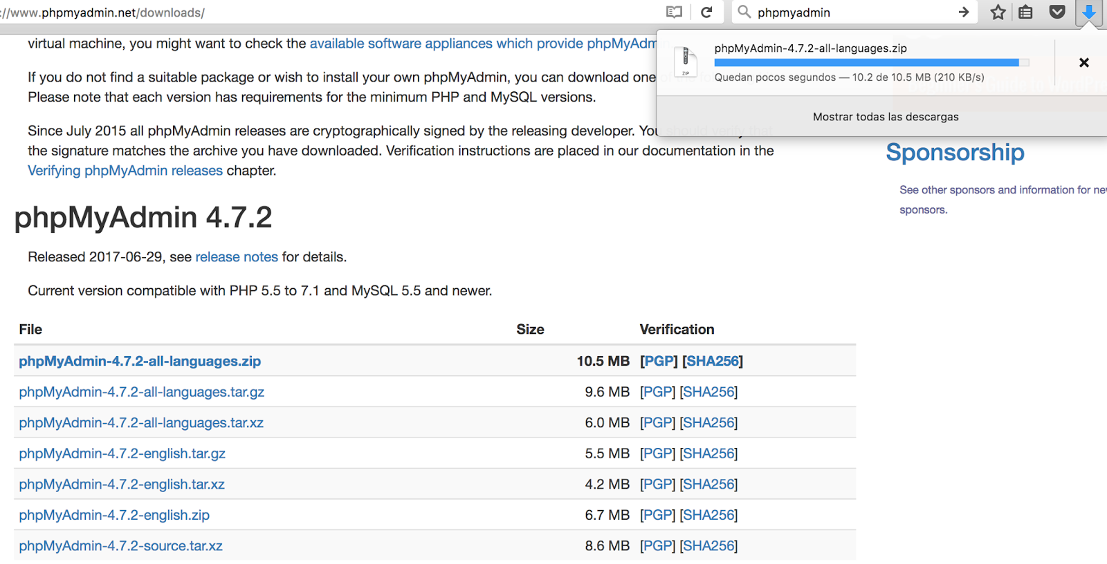This screenshot has width=1107, height=564.
Task: Click the address bar URL
Action: [102, 12]
